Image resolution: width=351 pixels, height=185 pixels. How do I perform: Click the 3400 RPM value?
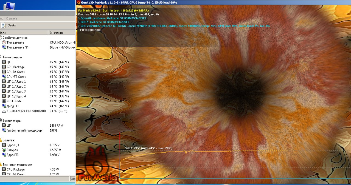pos(57,126)
